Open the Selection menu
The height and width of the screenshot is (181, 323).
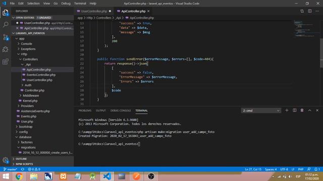tap(33, 4)
